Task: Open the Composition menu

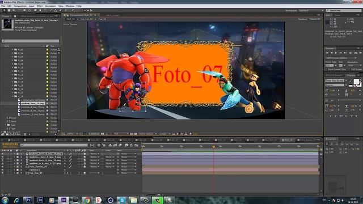Action: (20, 6)
